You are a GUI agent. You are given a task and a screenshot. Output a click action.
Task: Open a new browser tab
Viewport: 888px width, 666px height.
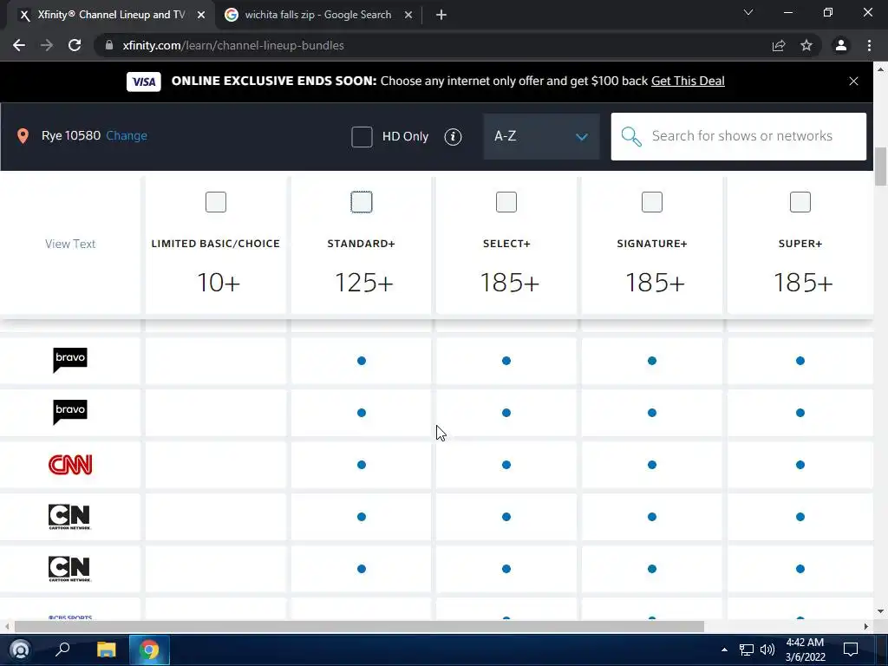click(441, 15)
